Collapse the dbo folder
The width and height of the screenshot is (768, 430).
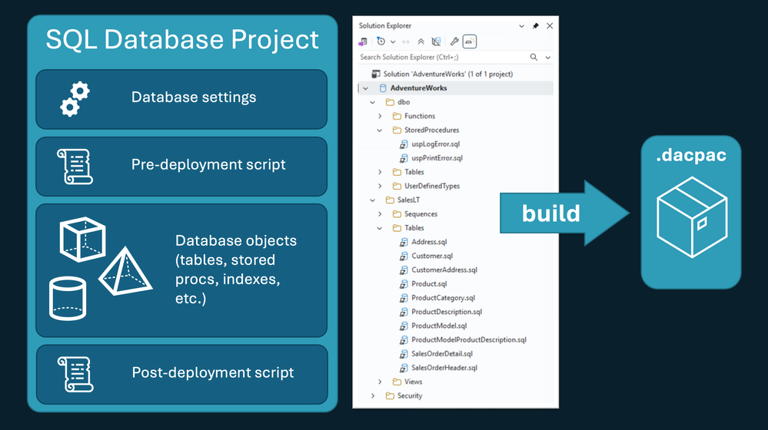click(373, 102)
